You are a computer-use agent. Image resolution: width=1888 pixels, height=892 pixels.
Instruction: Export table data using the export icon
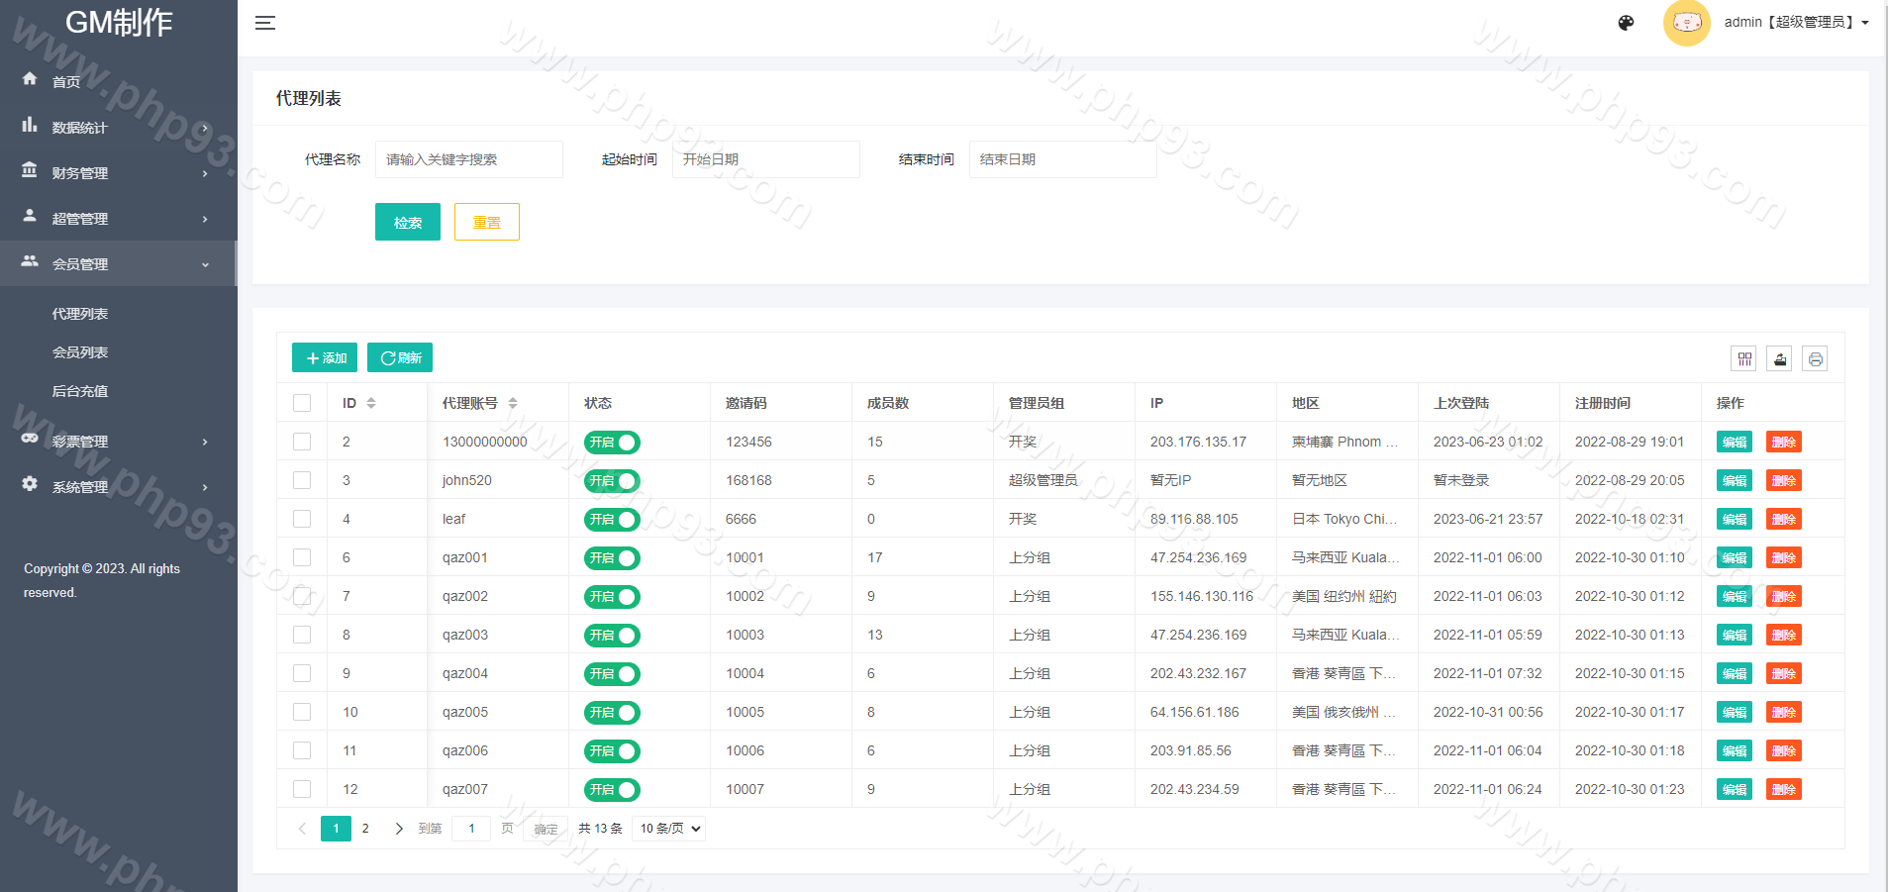(x=1779, y=358)
